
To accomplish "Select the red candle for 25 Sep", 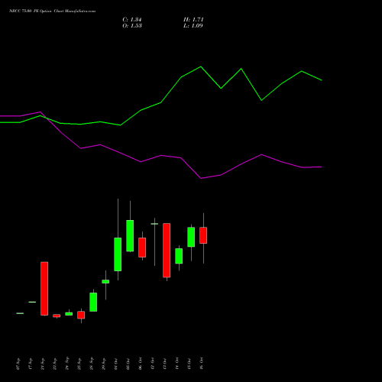I will click(81, 315).
